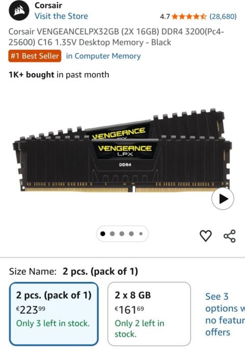Jump to the second image carousel dot
Screen dimensions: 245x351
tap(112, 234)
